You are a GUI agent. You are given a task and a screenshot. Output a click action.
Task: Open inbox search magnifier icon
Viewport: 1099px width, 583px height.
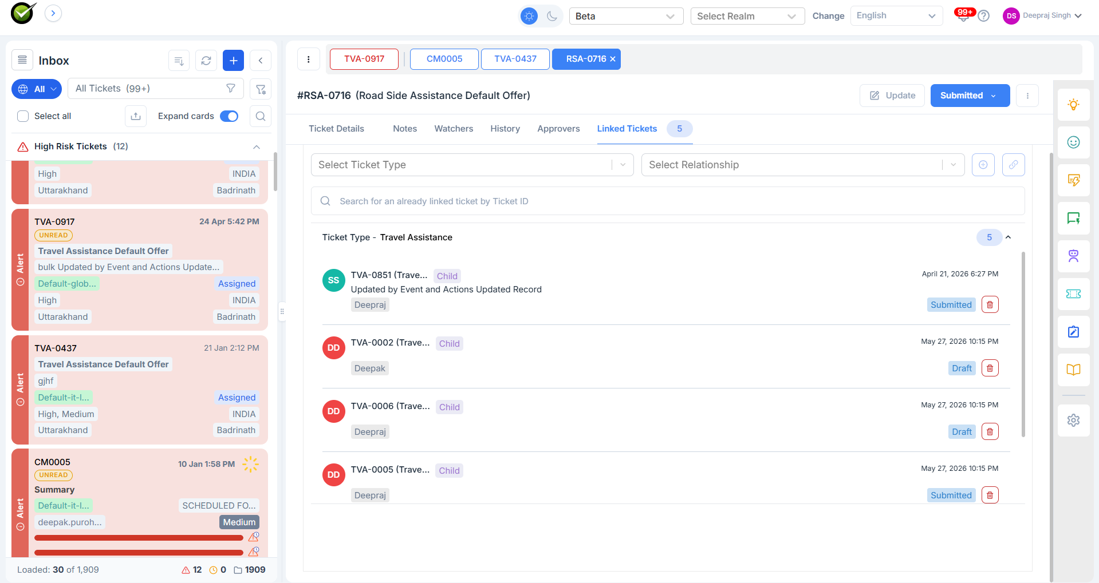coord(261,116)
